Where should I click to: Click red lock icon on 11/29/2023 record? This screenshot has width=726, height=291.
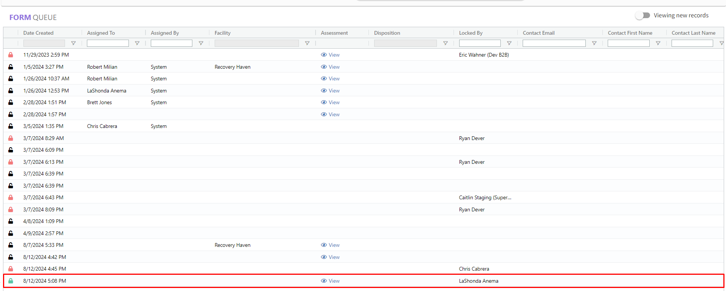pos(11,55)
